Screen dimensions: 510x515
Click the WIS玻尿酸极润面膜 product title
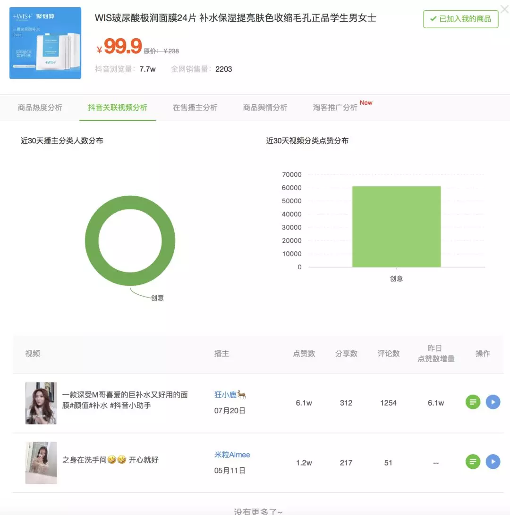[236, 18]
